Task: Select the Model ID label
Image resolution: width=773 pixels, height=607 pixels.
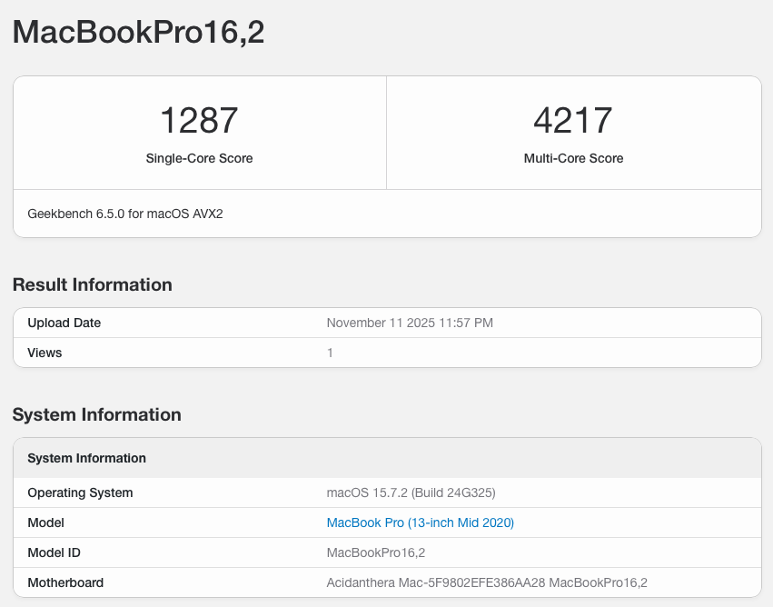Action: tap(54, 552)
